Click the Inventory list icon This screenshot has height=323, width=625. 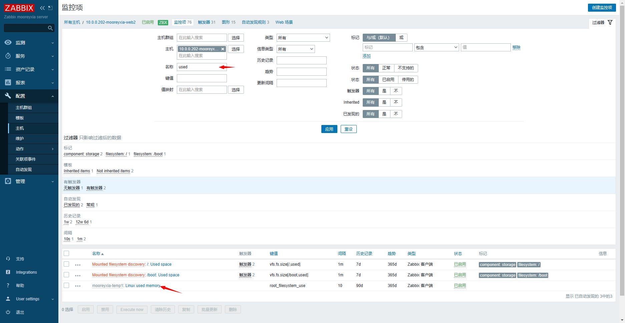[x=8, y=69]
